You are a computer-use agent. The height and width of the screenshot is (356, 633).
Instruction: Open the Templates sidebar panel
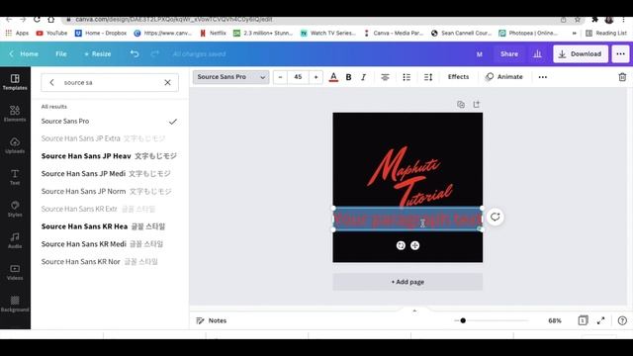point(15,82)
